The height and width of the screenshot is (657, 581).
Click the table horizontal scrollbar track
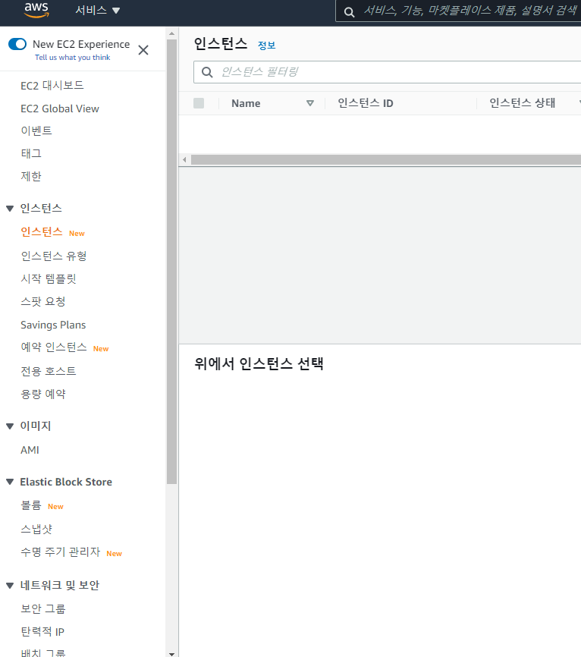[385, 159]
